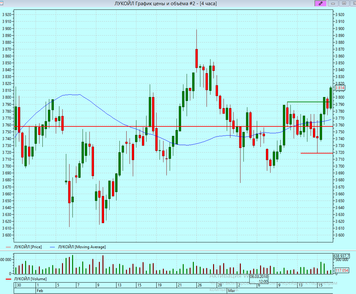The image size is (356, 294).
Task: Click the blue line marker in Moving Average legend
Action: (53, 247)
